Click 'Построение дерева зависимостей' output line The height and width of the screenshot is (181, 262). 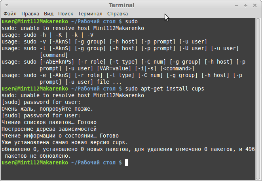49,129
